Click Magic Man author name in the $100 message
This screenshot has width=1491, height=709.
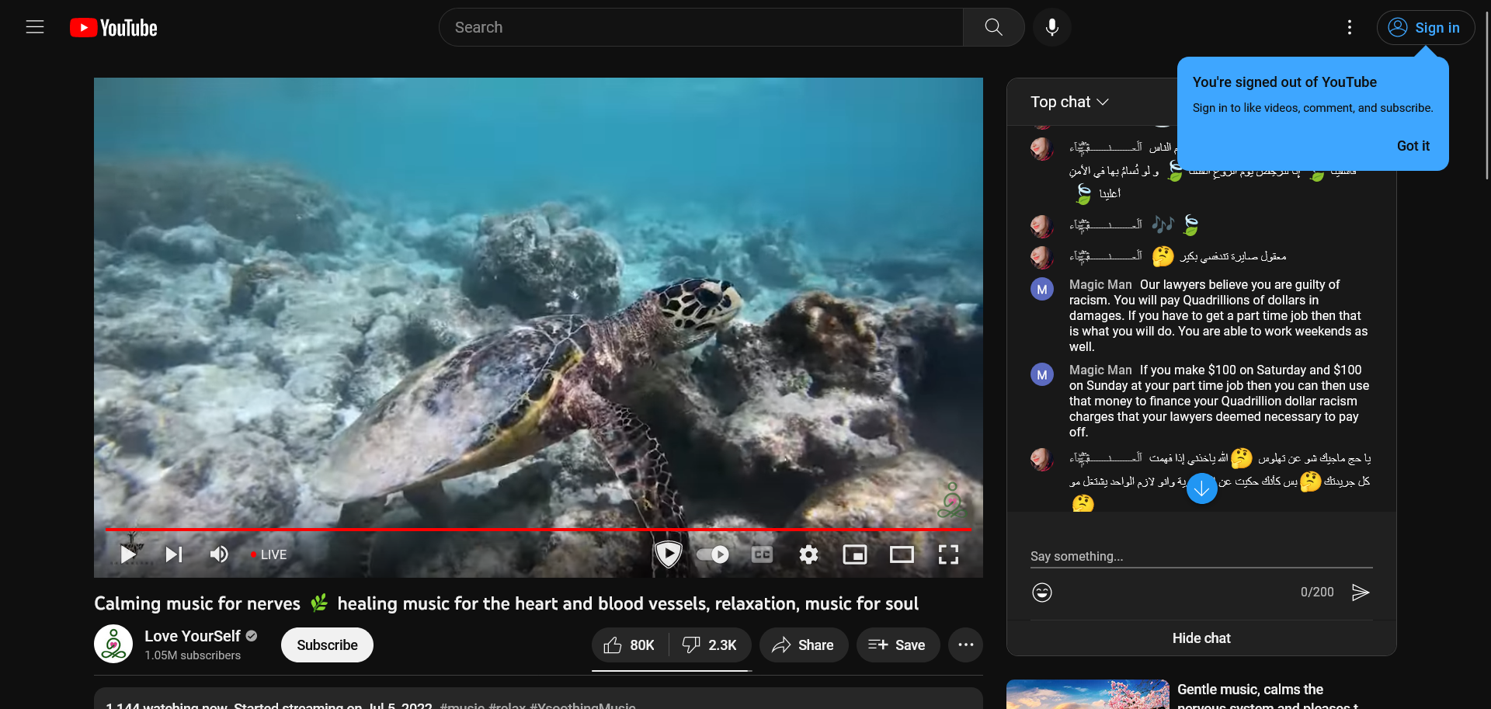(x=1100, y=370)
